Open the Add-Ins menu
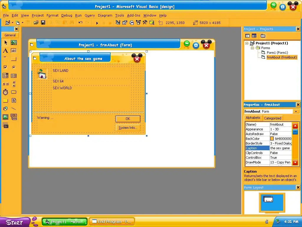302x227 pixels. 134,15
